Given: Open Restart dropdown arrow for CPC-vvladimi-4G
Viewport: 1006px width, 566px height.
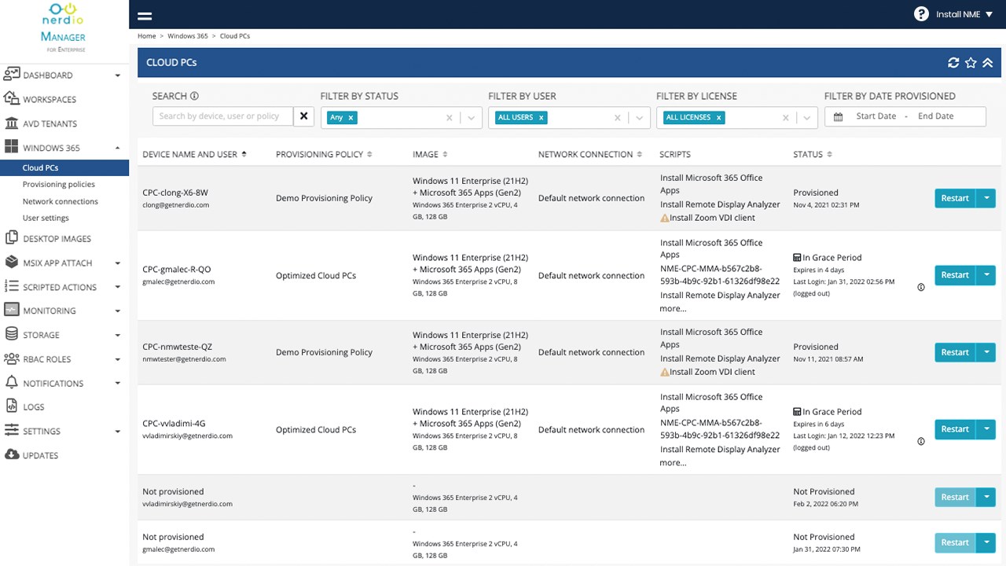Looking at the screenshot, I should pyautogui.click(x=986, y=429).
